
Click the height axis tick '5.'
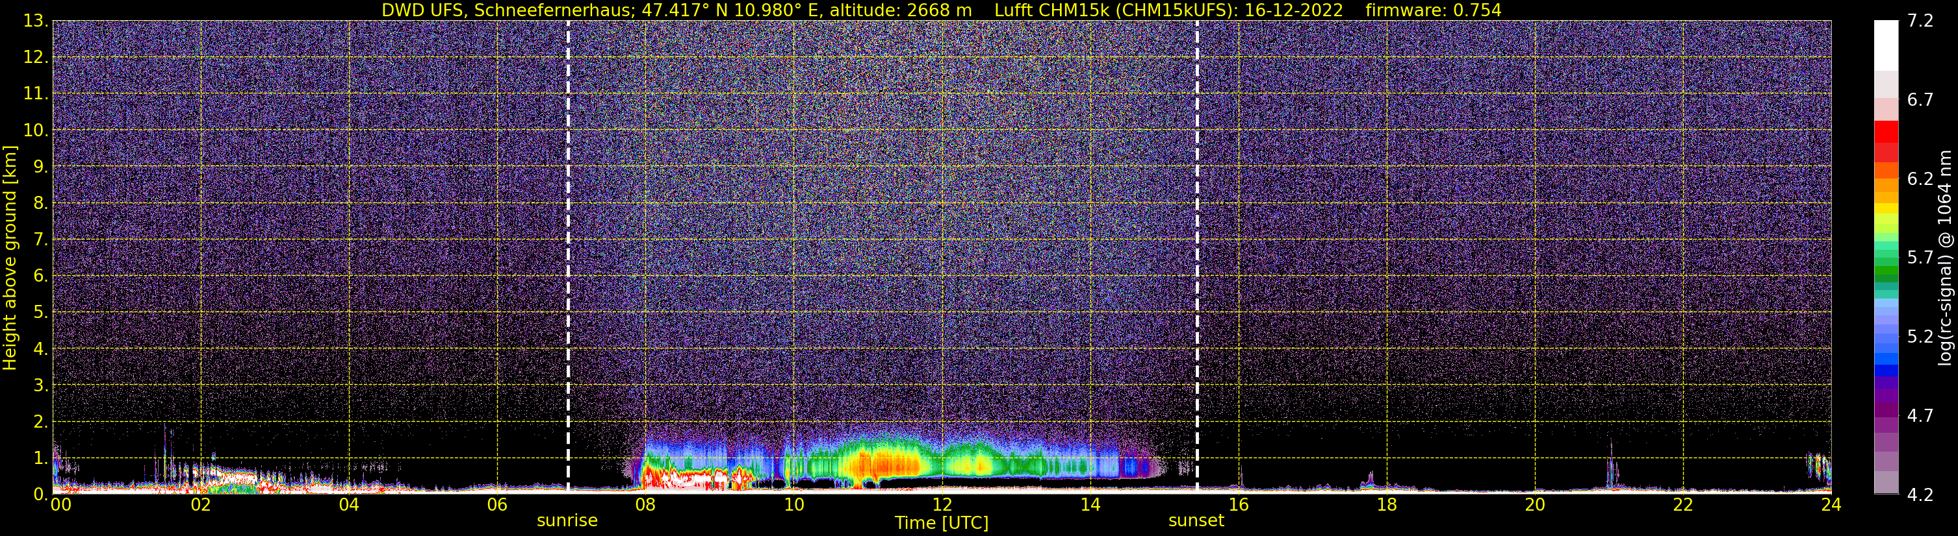pyautogui.click(x=40, y=313)
